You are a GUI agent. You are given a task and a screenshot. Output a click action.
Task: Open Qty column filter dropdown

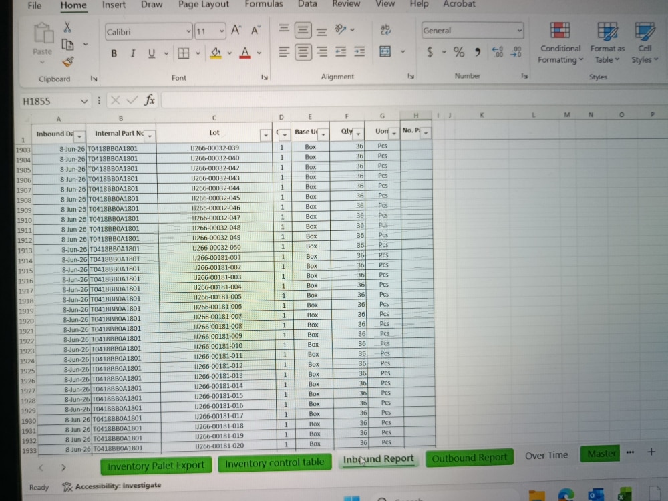358,134
